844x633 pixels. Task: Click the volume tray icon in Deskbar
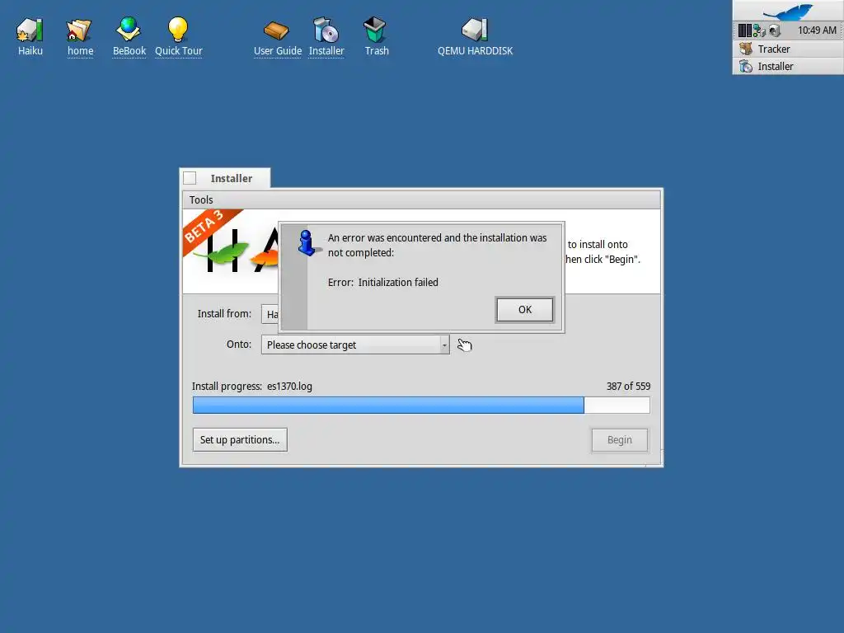[x=775, y=30]
